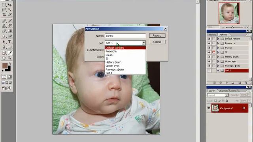Expand the Резкость action set
This screenshot has height=142, width=253.
[x=218, y=43]
